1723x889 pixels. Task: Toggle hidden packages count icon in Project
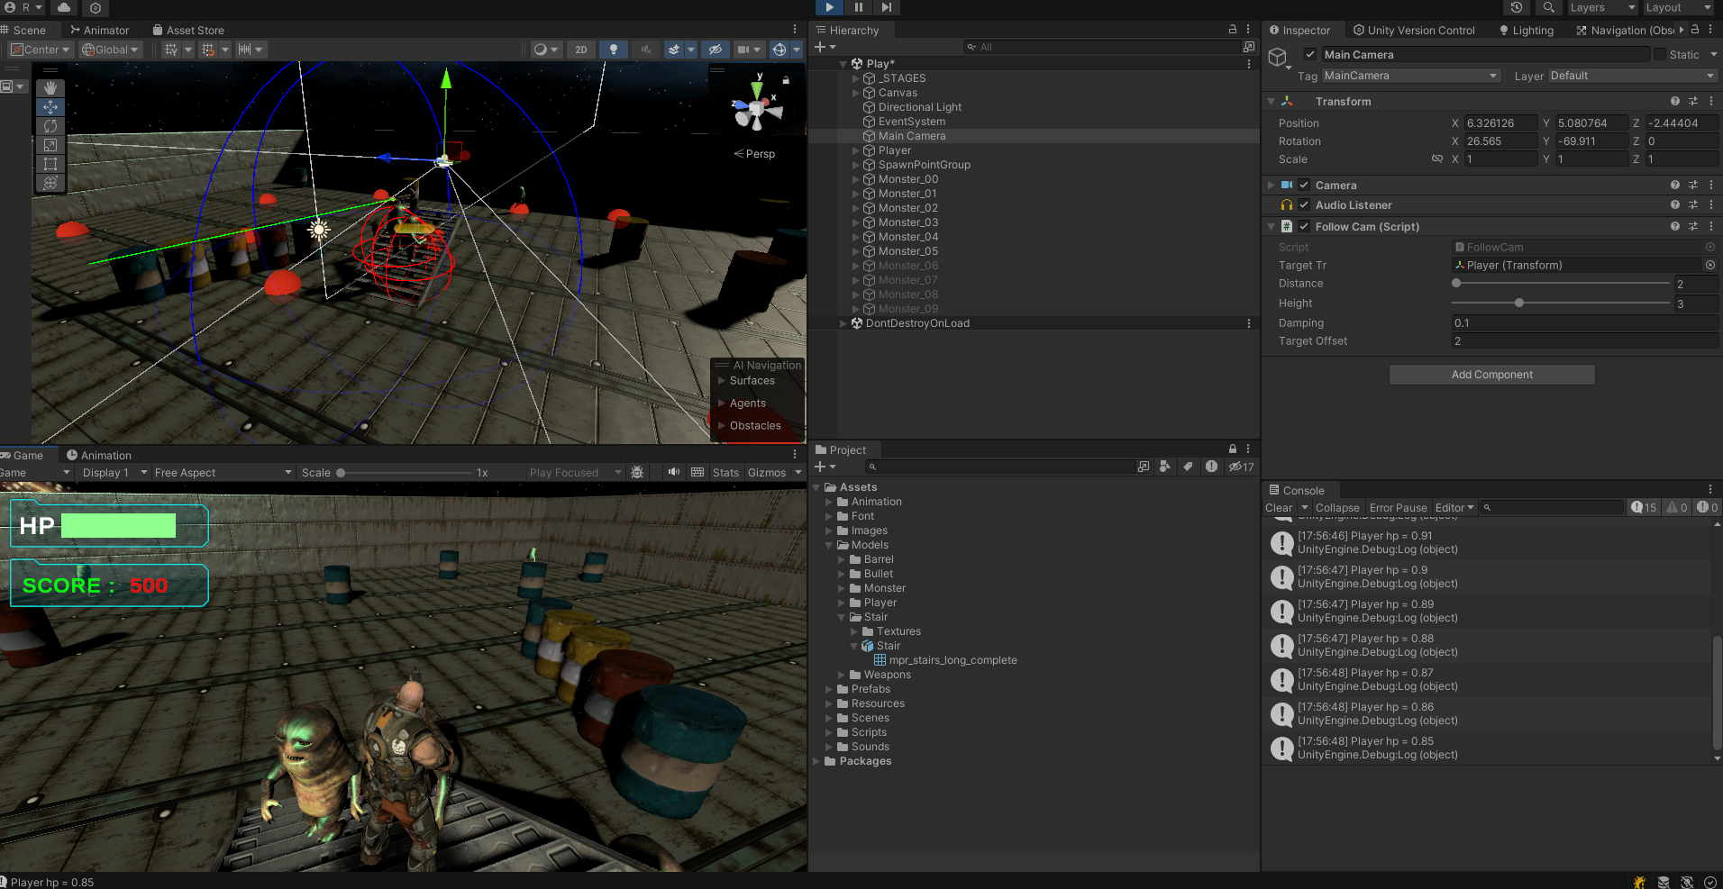1242,467
